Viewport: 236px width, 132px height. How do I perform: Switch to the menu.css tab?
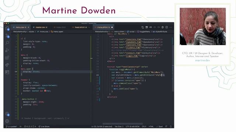21,27
